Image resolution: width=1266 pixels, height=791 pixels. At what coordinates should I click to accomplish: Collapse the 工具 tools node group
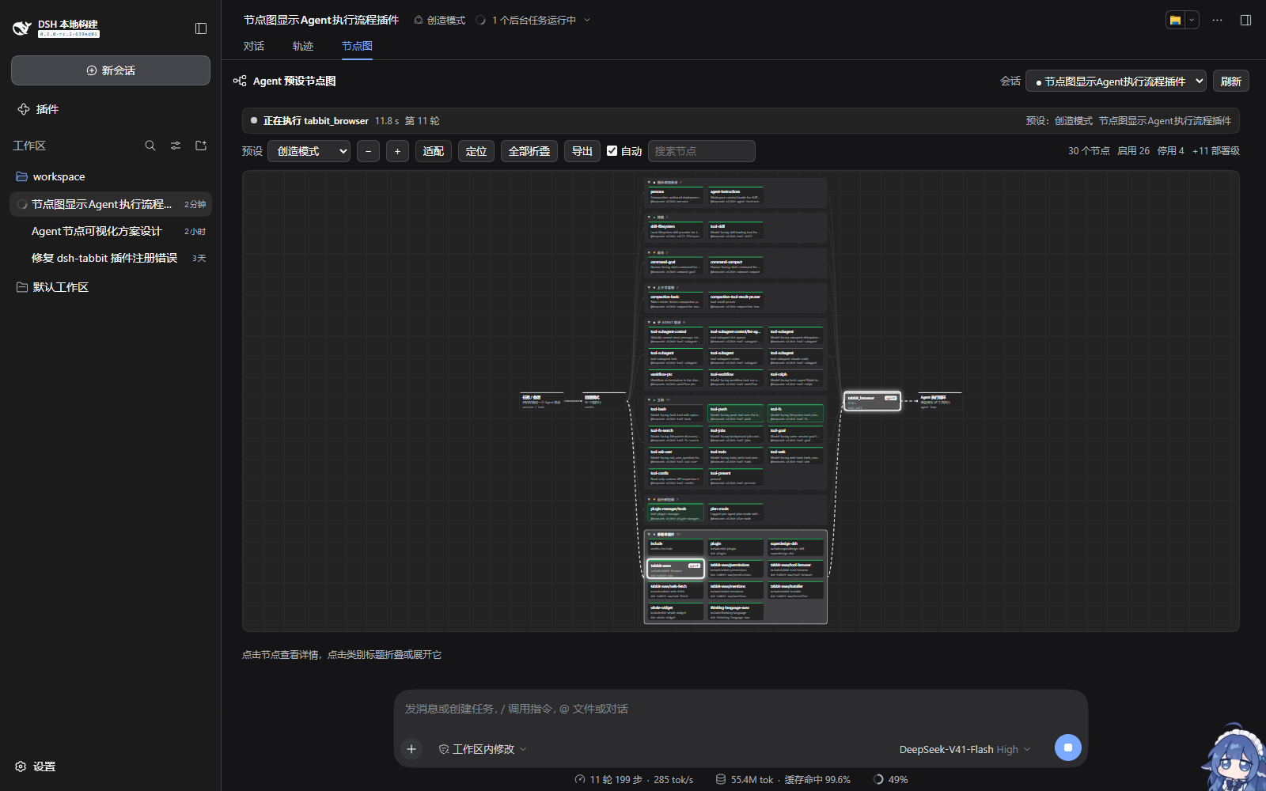(x=658, y=399)
